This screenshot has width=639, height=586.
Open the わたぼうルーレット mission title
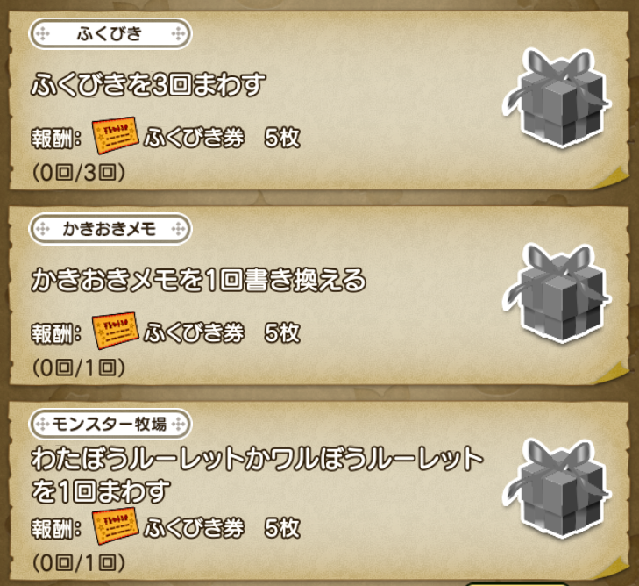pos(258,475)
